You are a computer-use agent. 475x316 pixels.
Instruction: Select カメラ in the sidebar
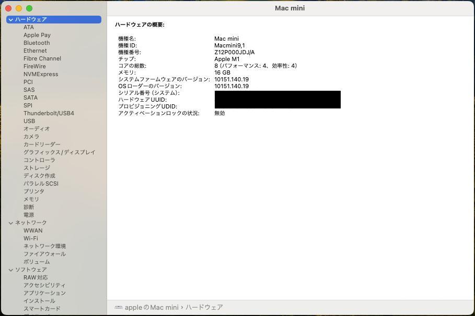tap(31, 137)
